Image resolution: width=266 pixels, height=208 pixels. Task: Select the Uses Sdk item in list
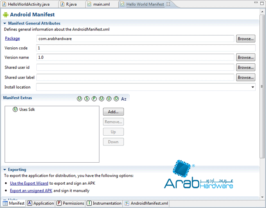tap(24, 110)
